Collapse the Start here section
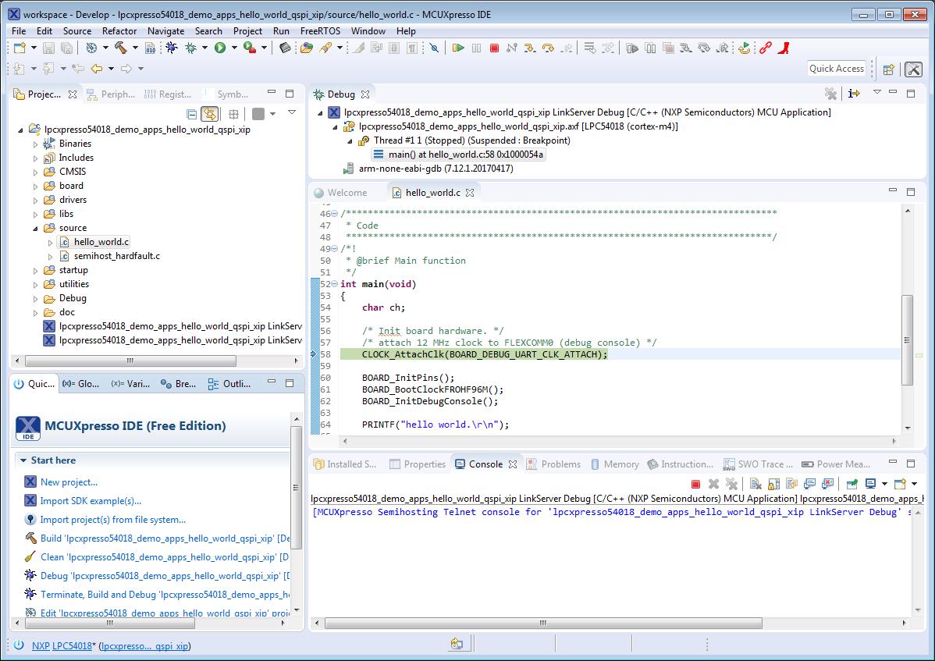This screenshot has width=935, height=661. click(x=23, y=460)
